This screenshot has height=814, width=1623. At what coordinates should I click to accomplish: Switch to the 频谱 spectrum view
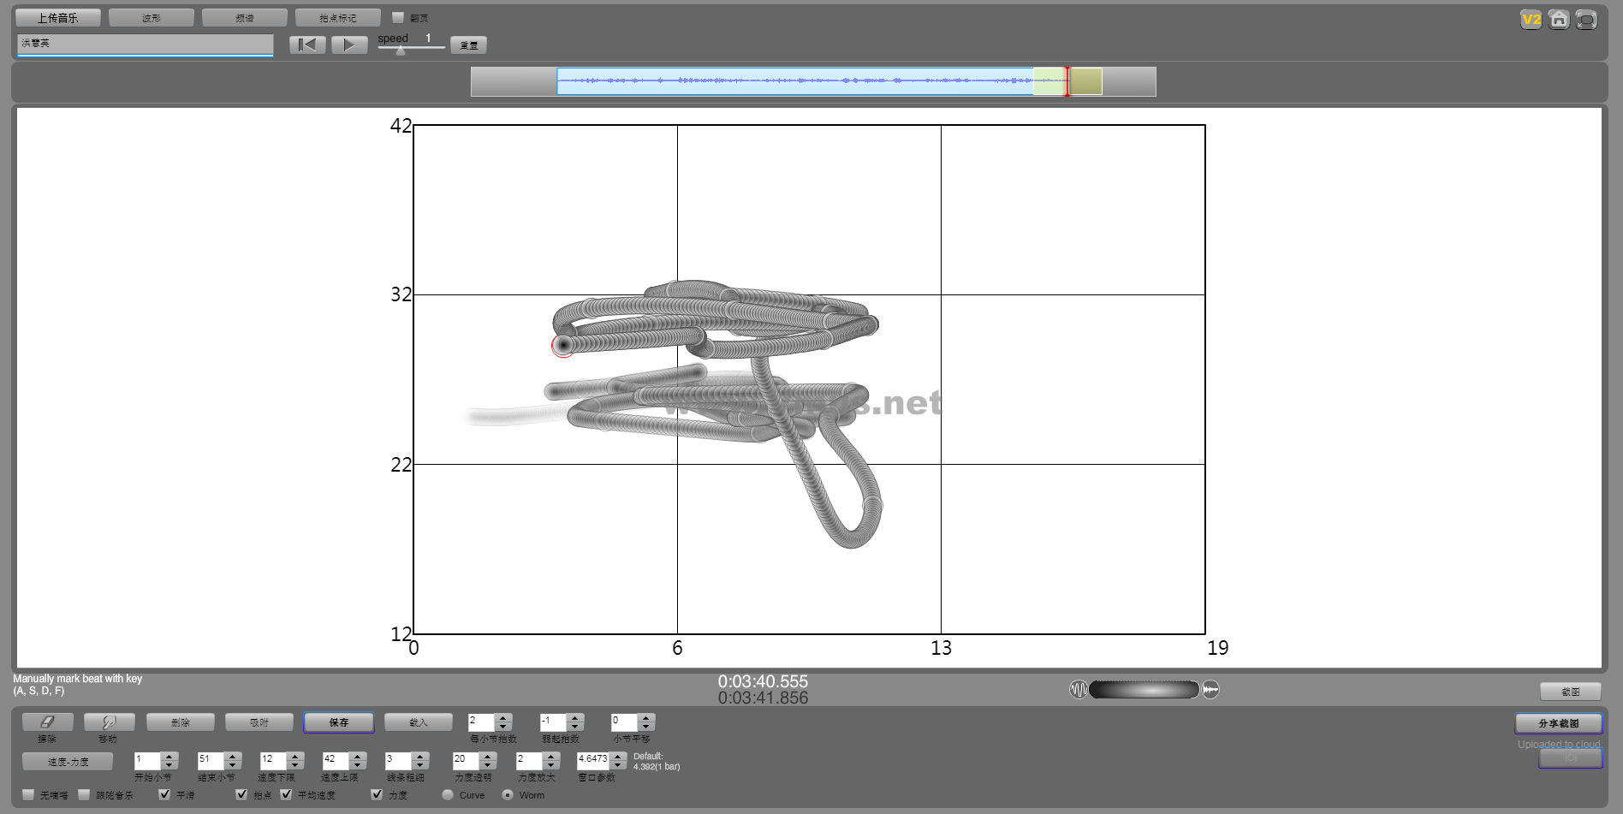pyautogui.click(x=245, y=17)
